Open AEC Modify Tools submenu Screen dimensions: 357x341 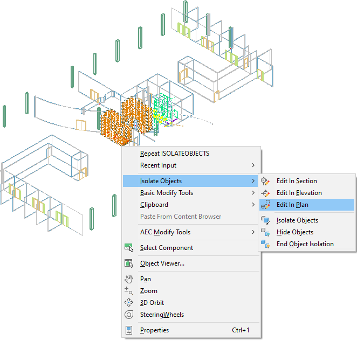[191, 232]
